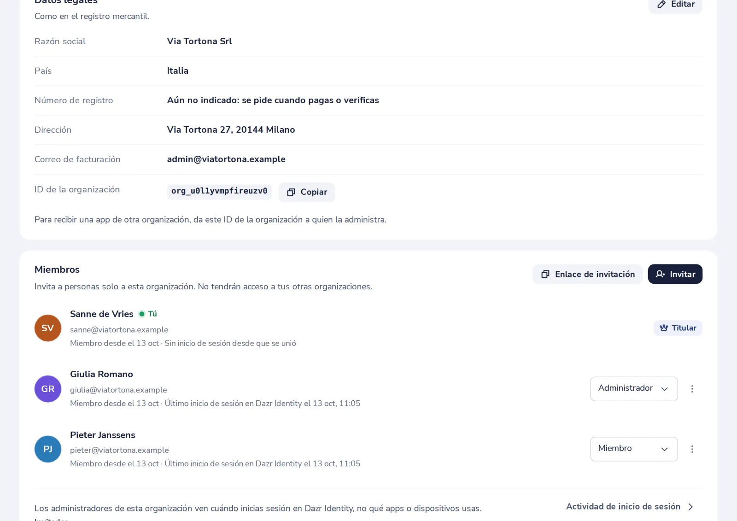This screenshot has height=521, width=737.
Task: Click the Enlace de invitación button
Action: pos(588,274)
